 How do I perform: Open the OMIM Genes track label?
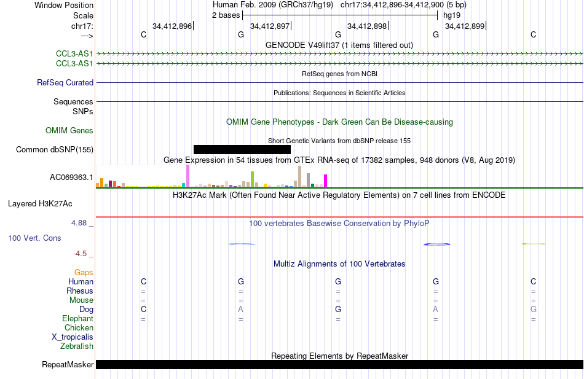coord(69,130)
